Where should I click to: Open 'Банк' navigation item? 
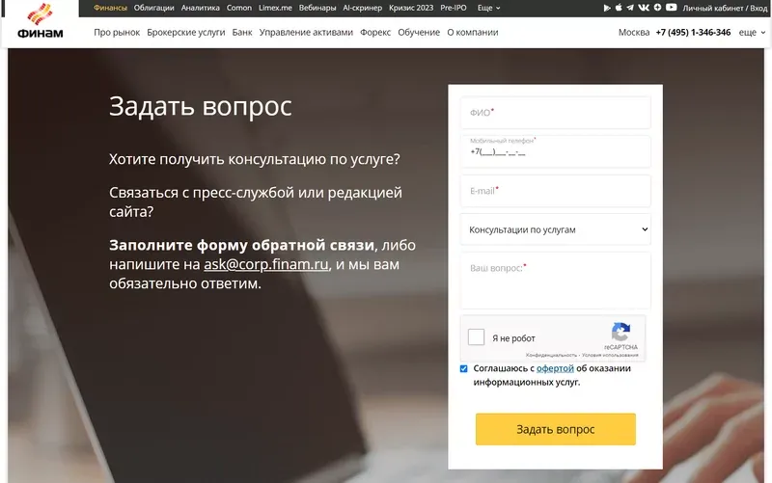point(242,33)
